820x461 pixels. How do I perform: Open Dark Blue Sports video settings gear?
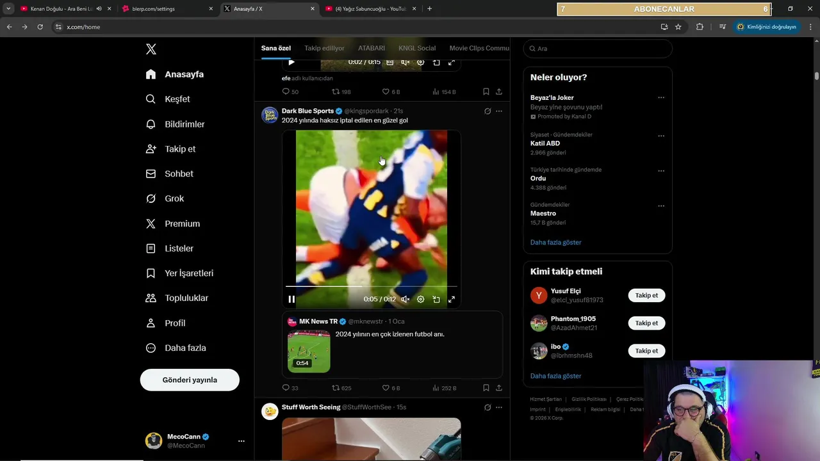421,299
